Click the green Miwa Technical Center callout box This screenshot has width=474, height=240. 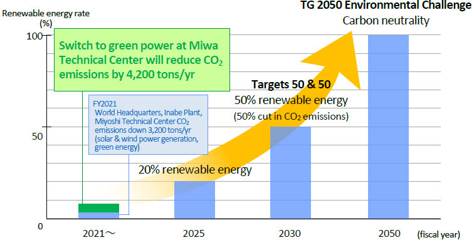[x=142, y=60]
